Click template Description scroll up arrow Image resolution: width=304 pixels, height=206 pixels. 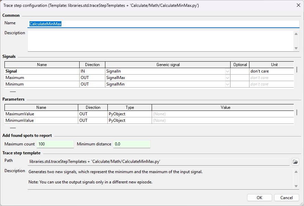(x=296, y=172)
